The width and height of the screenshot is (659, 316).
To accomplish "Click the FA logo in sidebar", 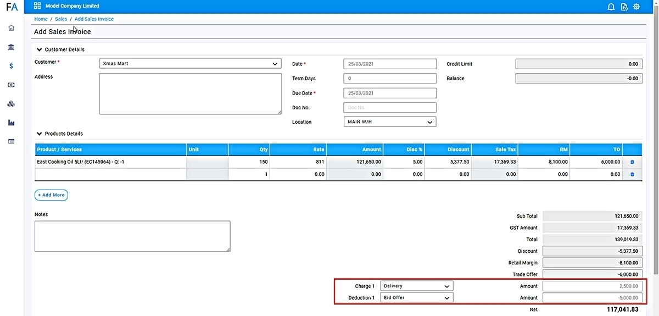I will tap(12, 7).
